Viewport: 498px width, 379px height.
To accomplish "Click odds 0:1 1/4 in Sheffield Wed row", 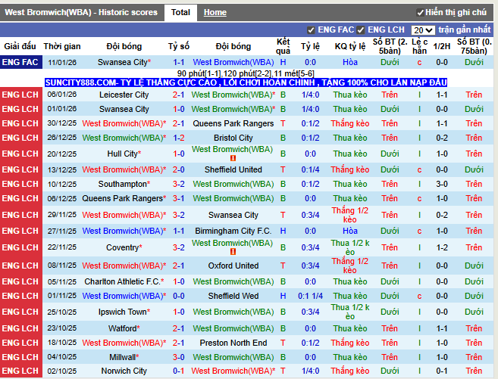I will 310,296.
